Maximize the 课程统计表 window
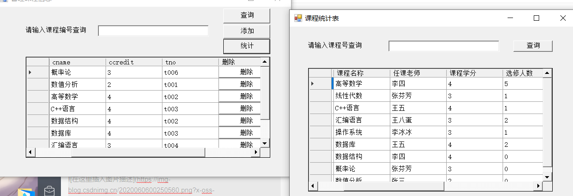 click(536, 18)
